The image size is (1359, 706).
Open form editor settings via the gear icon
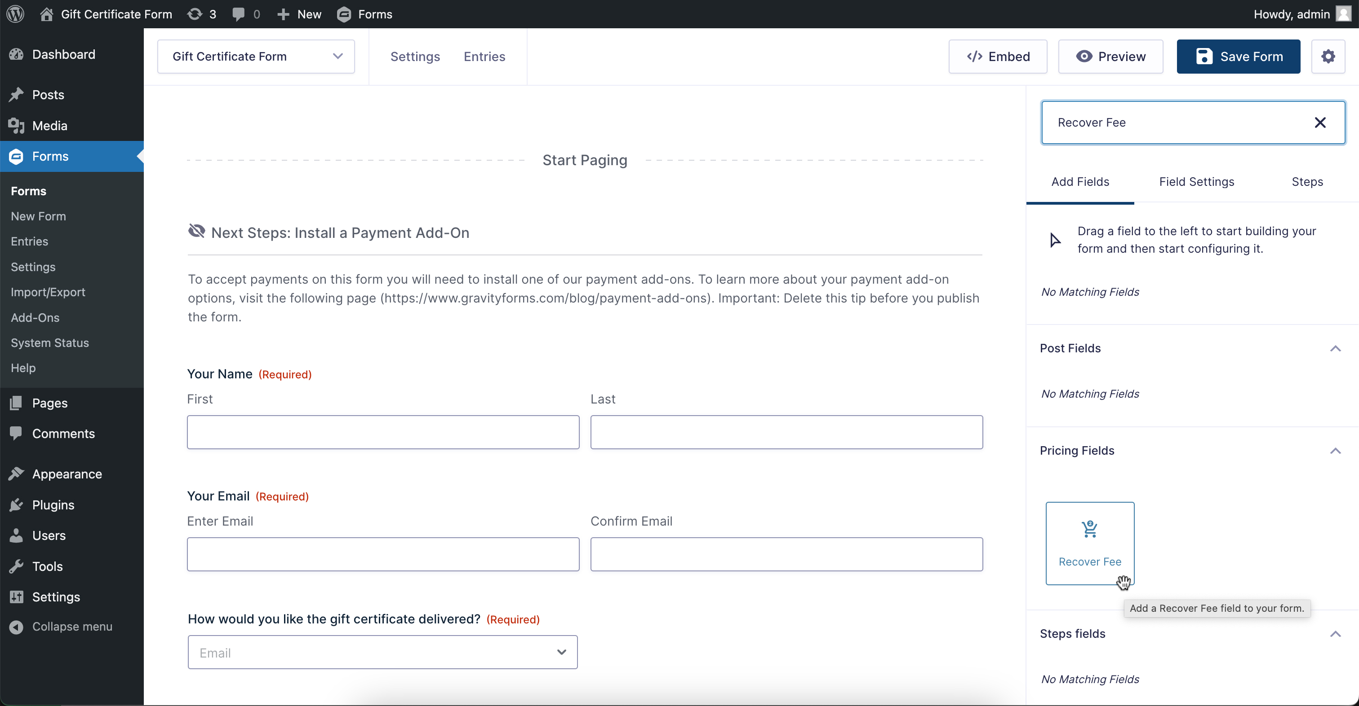coord(1328,57)
